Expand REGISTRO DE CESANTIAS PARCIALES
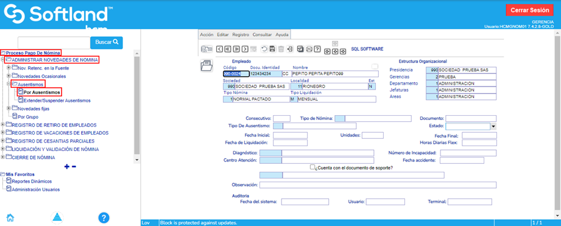Screen dimensions: 561x226 coord(3,141)
